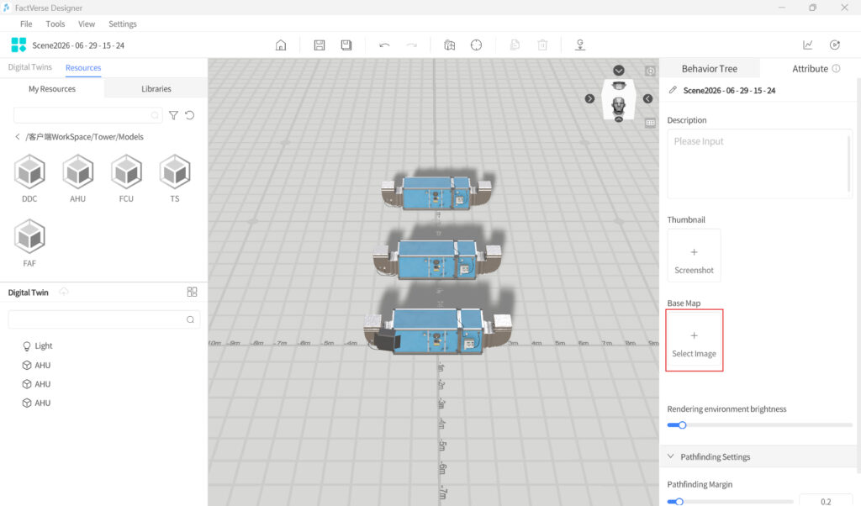This screenshot has width=861, height=506.
Task: Click the pencil edit icon beside scene name
Action: tap(673, 90)
